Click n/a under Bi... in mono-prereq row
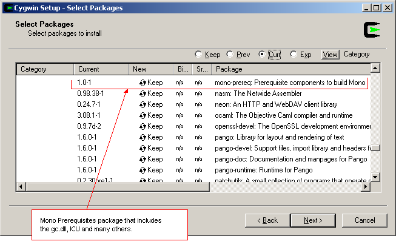Image resolution: width=396 pixels, height=244 pixels. pos(180,83)
